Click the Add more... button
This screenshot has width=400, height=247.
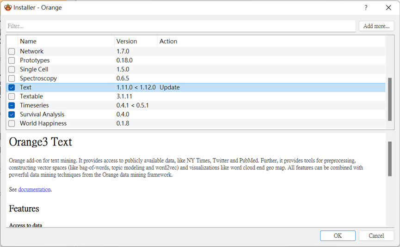[x=376, y=26]
